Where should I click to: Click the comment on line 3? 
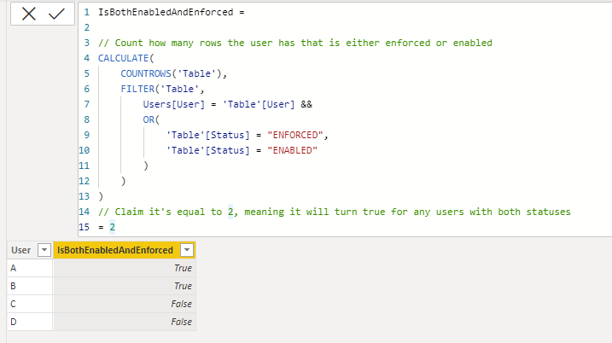pyautogui.click(x=295, y=43)
